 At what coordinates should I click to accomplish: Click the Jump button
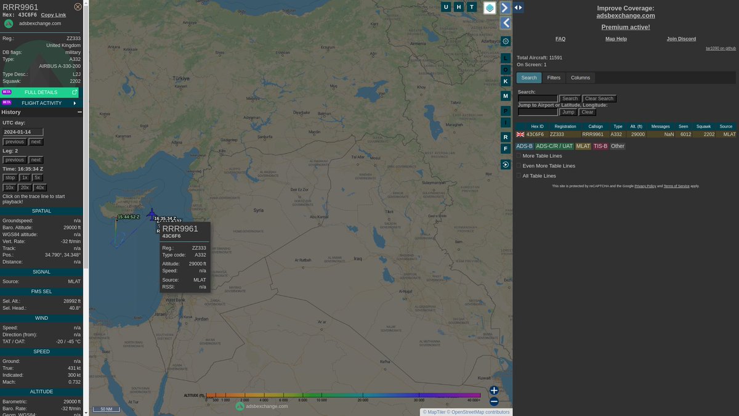tap(568, 112)
